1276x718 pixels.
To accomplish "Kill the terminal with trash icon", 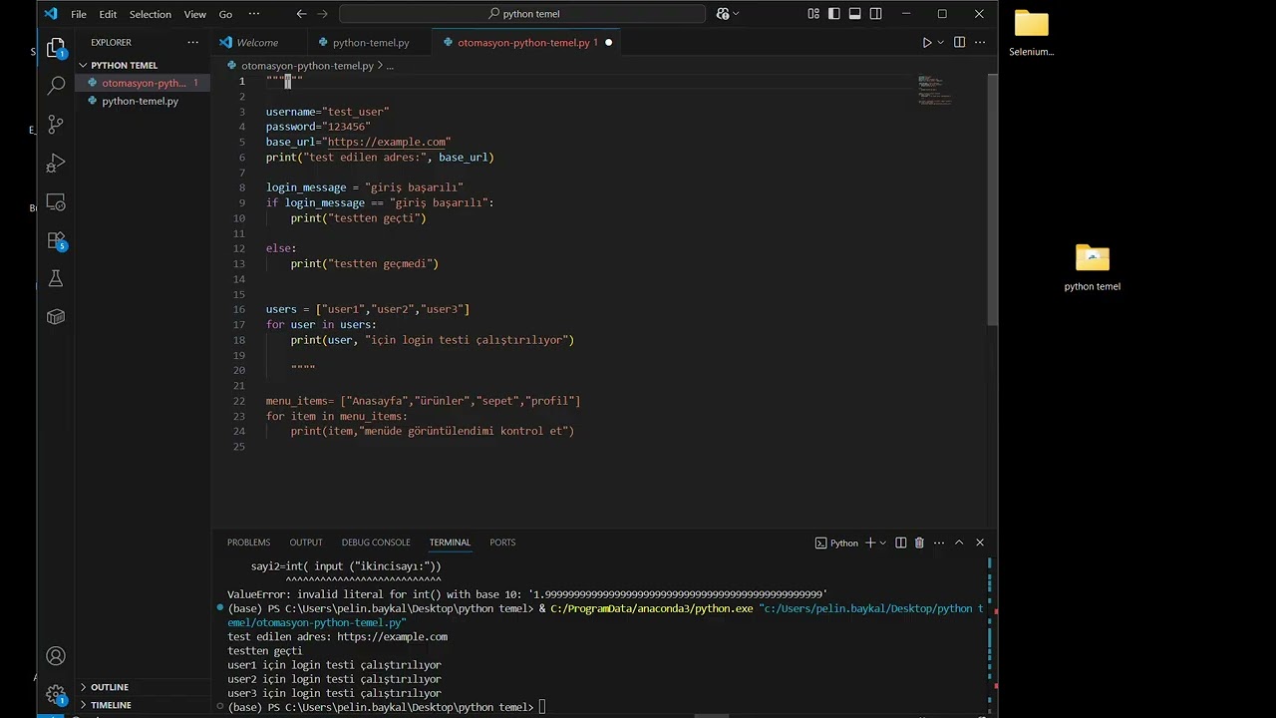I will 919,542.
